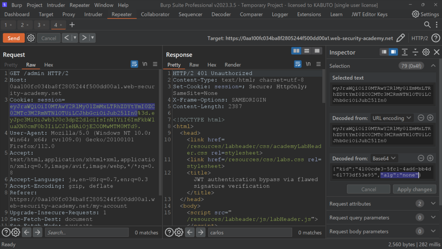Open the forward history dropdown arrow
The height and width of the screenshot is (249, 442).
pyautogui.click(x=92, y=38)
